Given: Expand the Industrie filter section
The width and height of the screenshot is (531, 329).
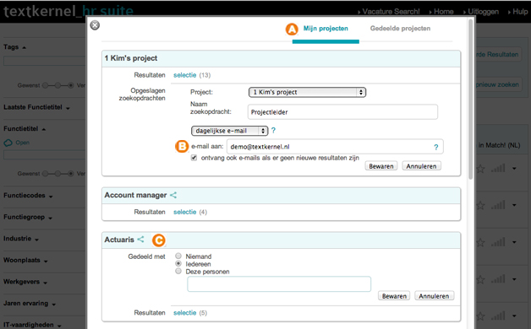Looking at the screenshot, I should tap(21, 239).
